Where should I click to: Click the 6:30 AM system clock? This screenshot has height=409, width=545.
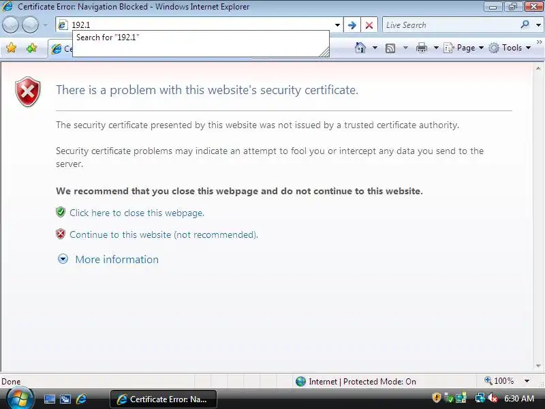519,399
